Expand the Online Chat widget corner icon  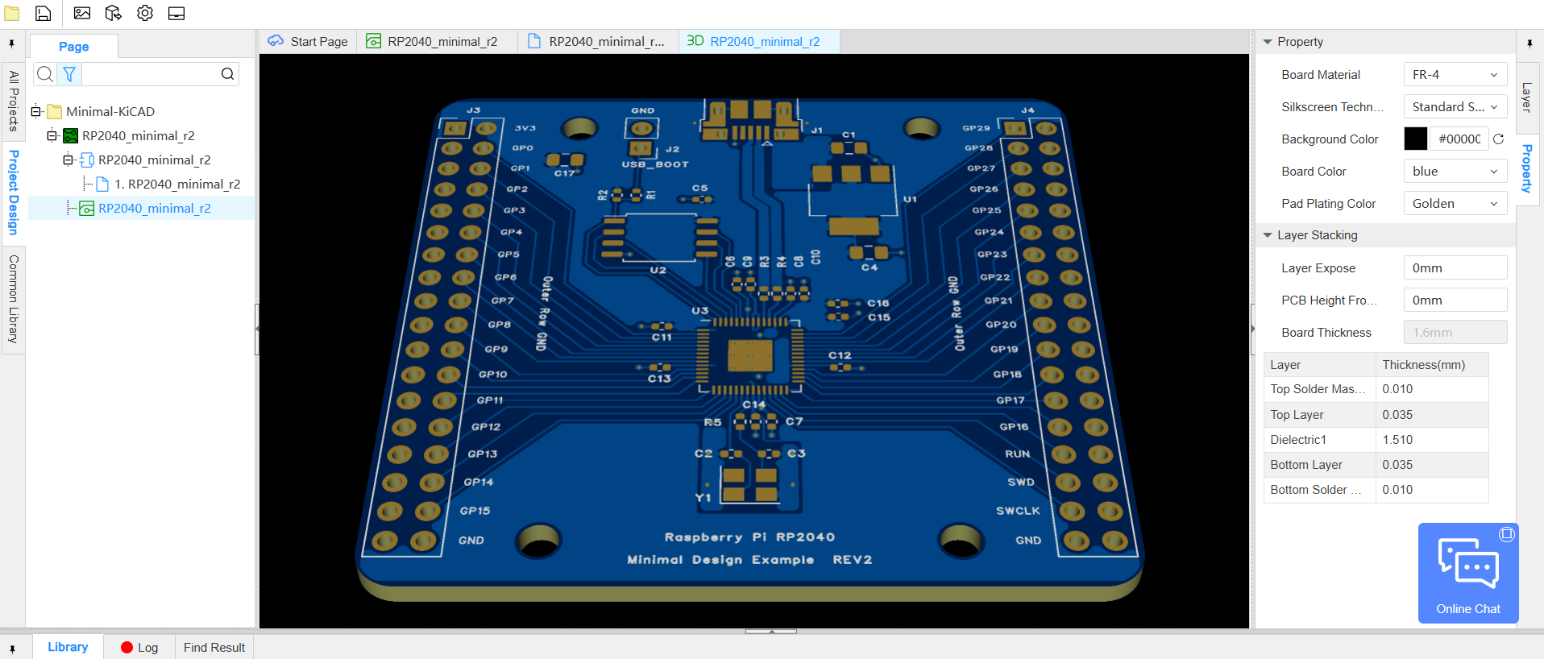coord(1507,534)
